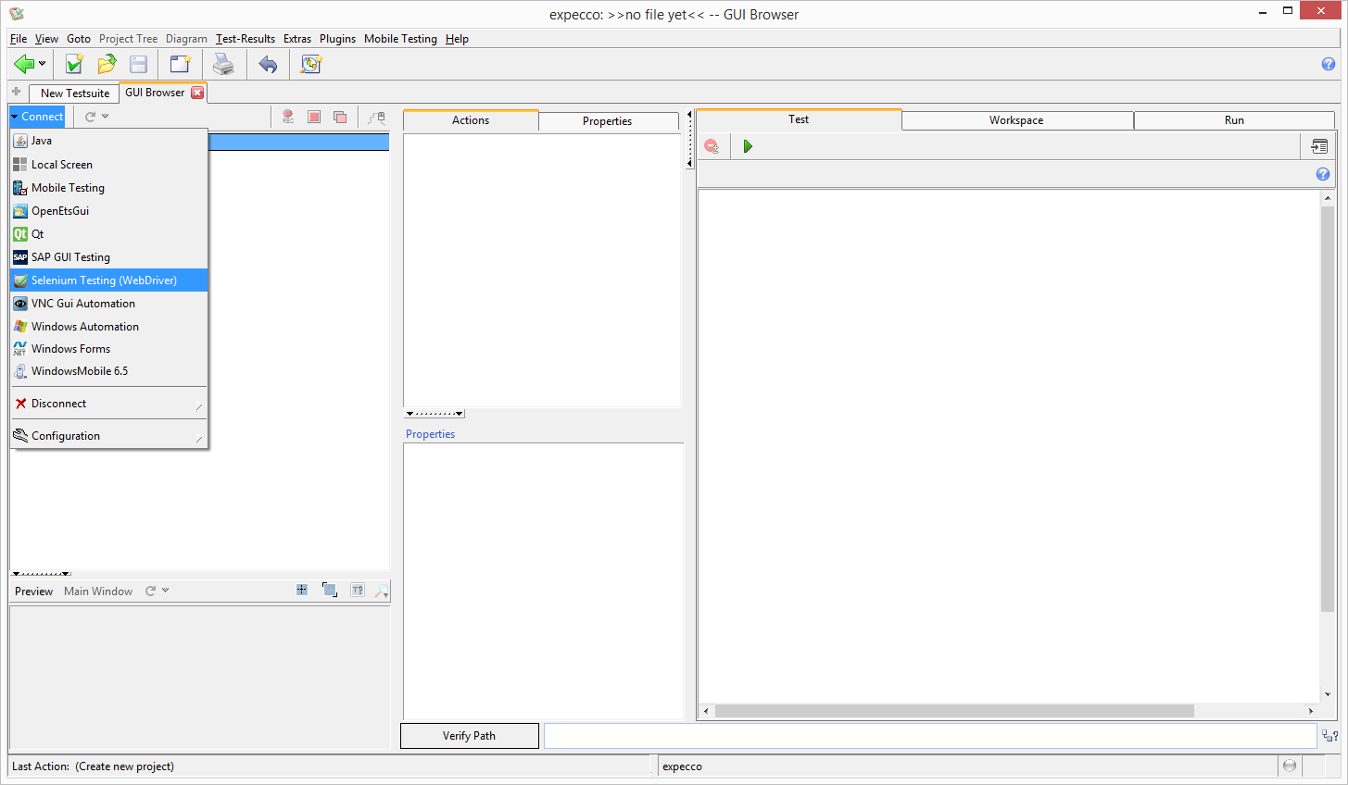Choose Windows Automation in the Connect menu

[x=85, y=327]
